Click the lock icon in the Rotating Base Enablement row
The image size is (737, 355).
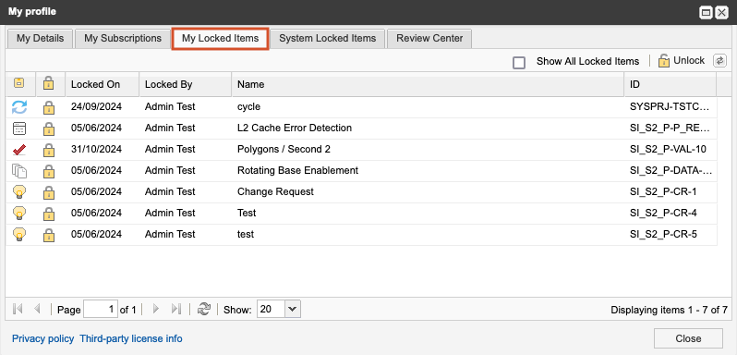[48, 171]
